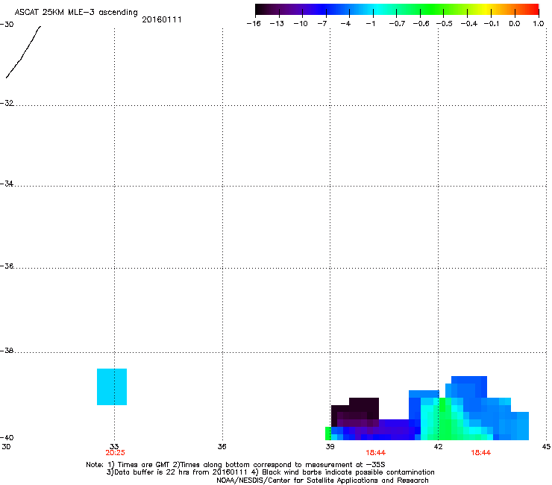Click the latitude label -32
552x485 pixels.
click(7, 103)
